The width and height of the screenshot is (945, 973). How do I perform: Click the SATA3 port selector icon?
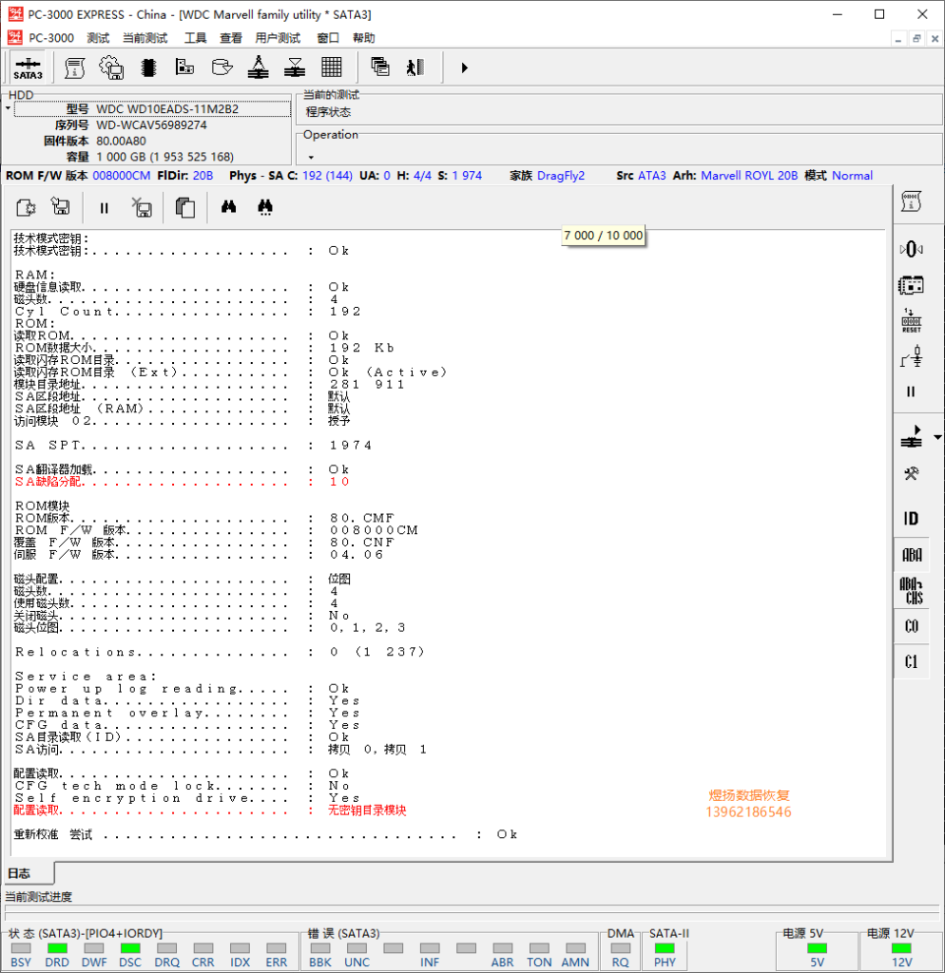tap(28, 67)
